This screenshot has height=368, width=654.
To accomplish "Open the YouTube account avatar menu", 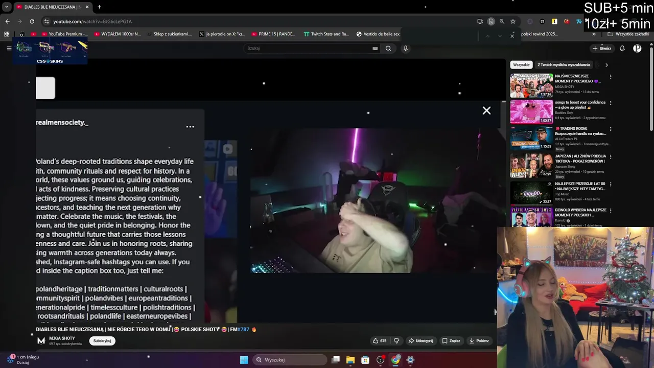I will (637, 49).
